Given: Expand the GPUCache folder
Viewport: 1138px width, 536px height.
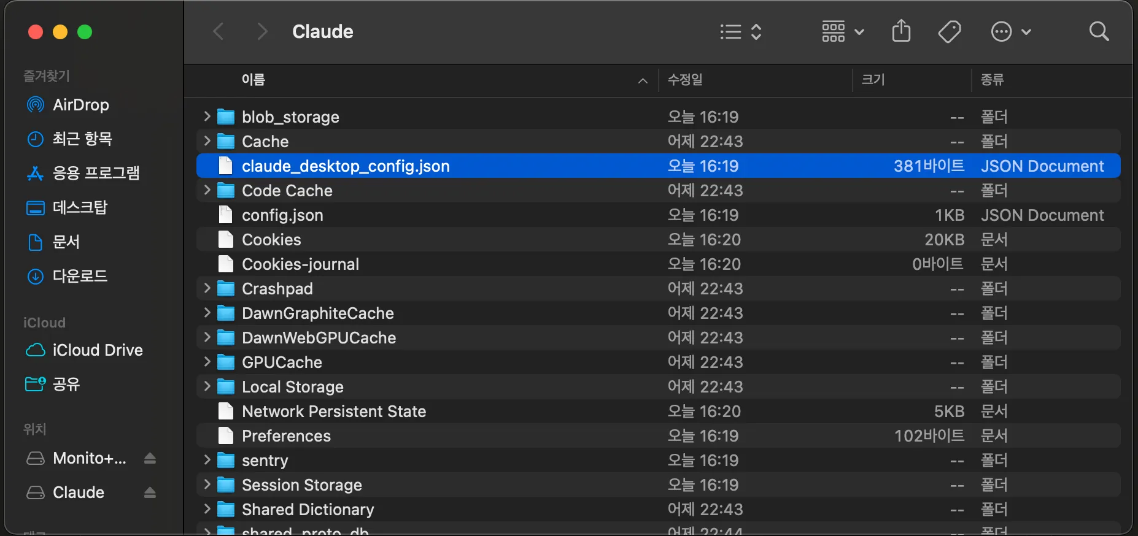Looking at the screenshot, I should (x=207, y=362).
